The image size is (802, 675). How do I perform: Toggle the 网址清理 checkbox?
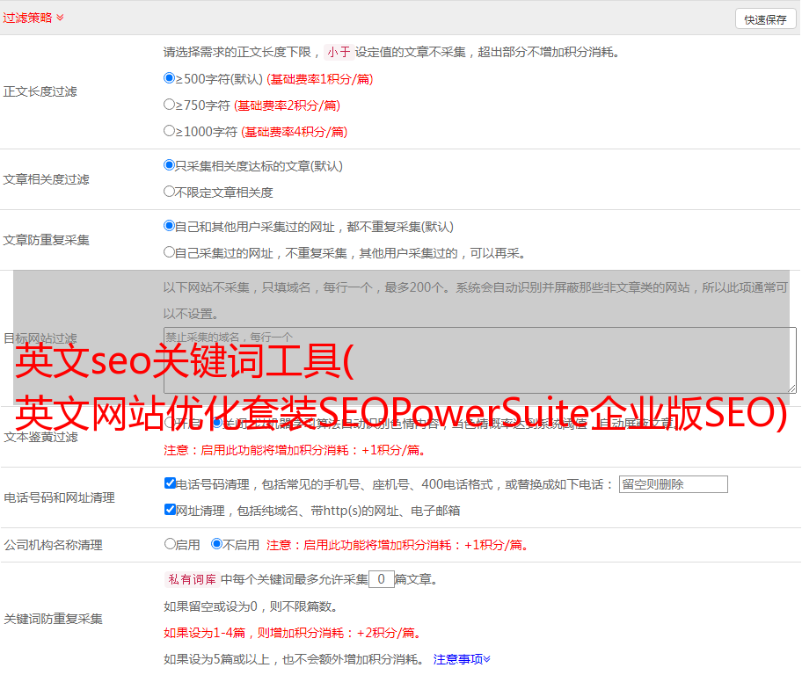coord(170,509)
